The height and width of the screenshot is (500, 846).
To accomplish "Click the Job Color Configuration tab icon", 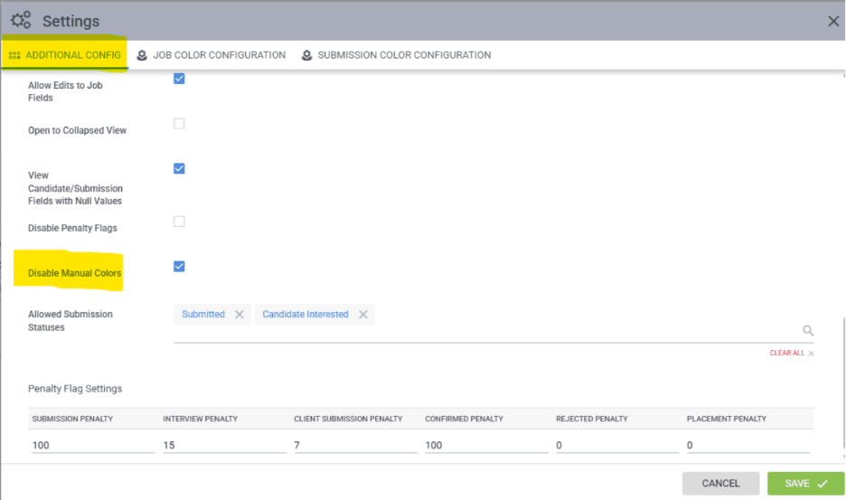I will point(142,55).
